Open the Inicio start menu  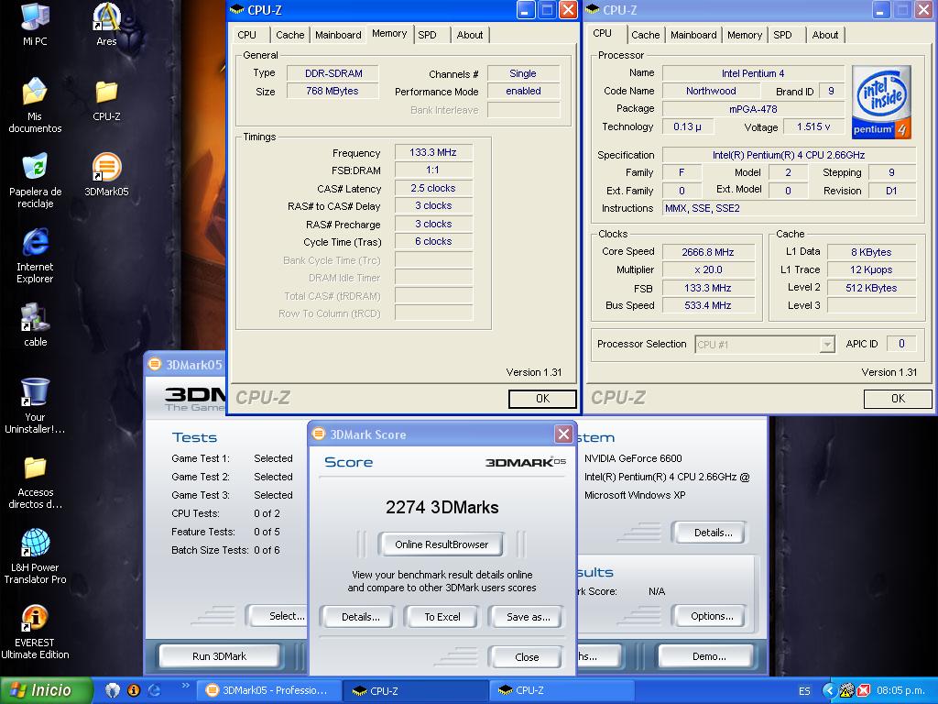[47, 690]
